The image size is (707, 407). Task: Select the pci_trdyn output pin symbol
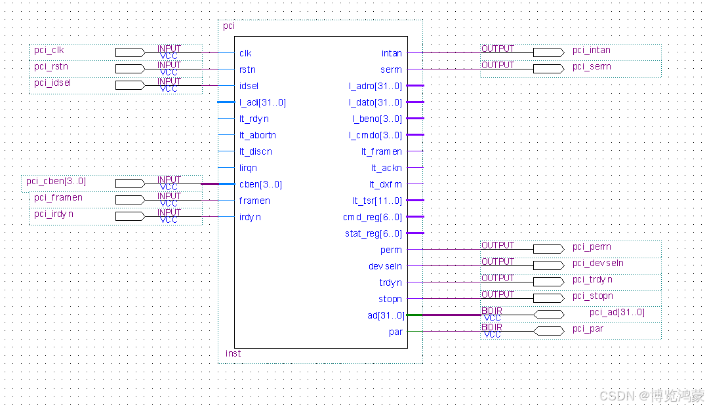(549, 282)
